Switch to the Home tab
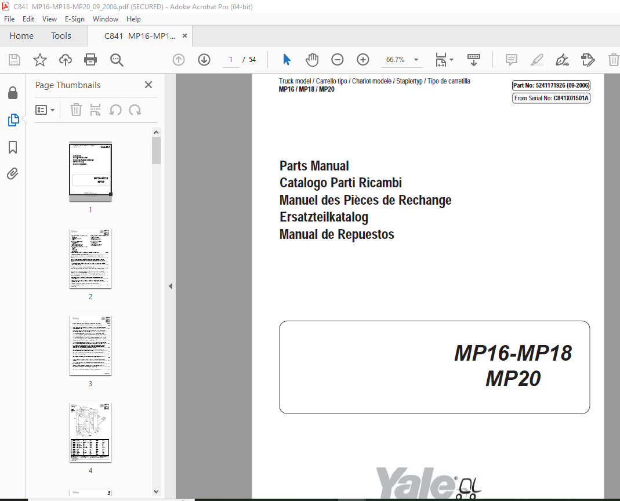This screenshot has width=620, height=501. (x=21, y=35)
